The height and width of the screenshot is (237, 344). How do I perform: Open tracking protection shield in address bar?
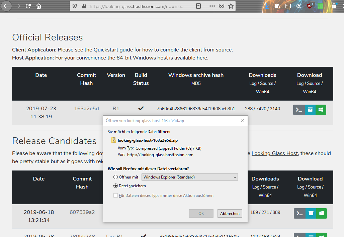point(75,6)
